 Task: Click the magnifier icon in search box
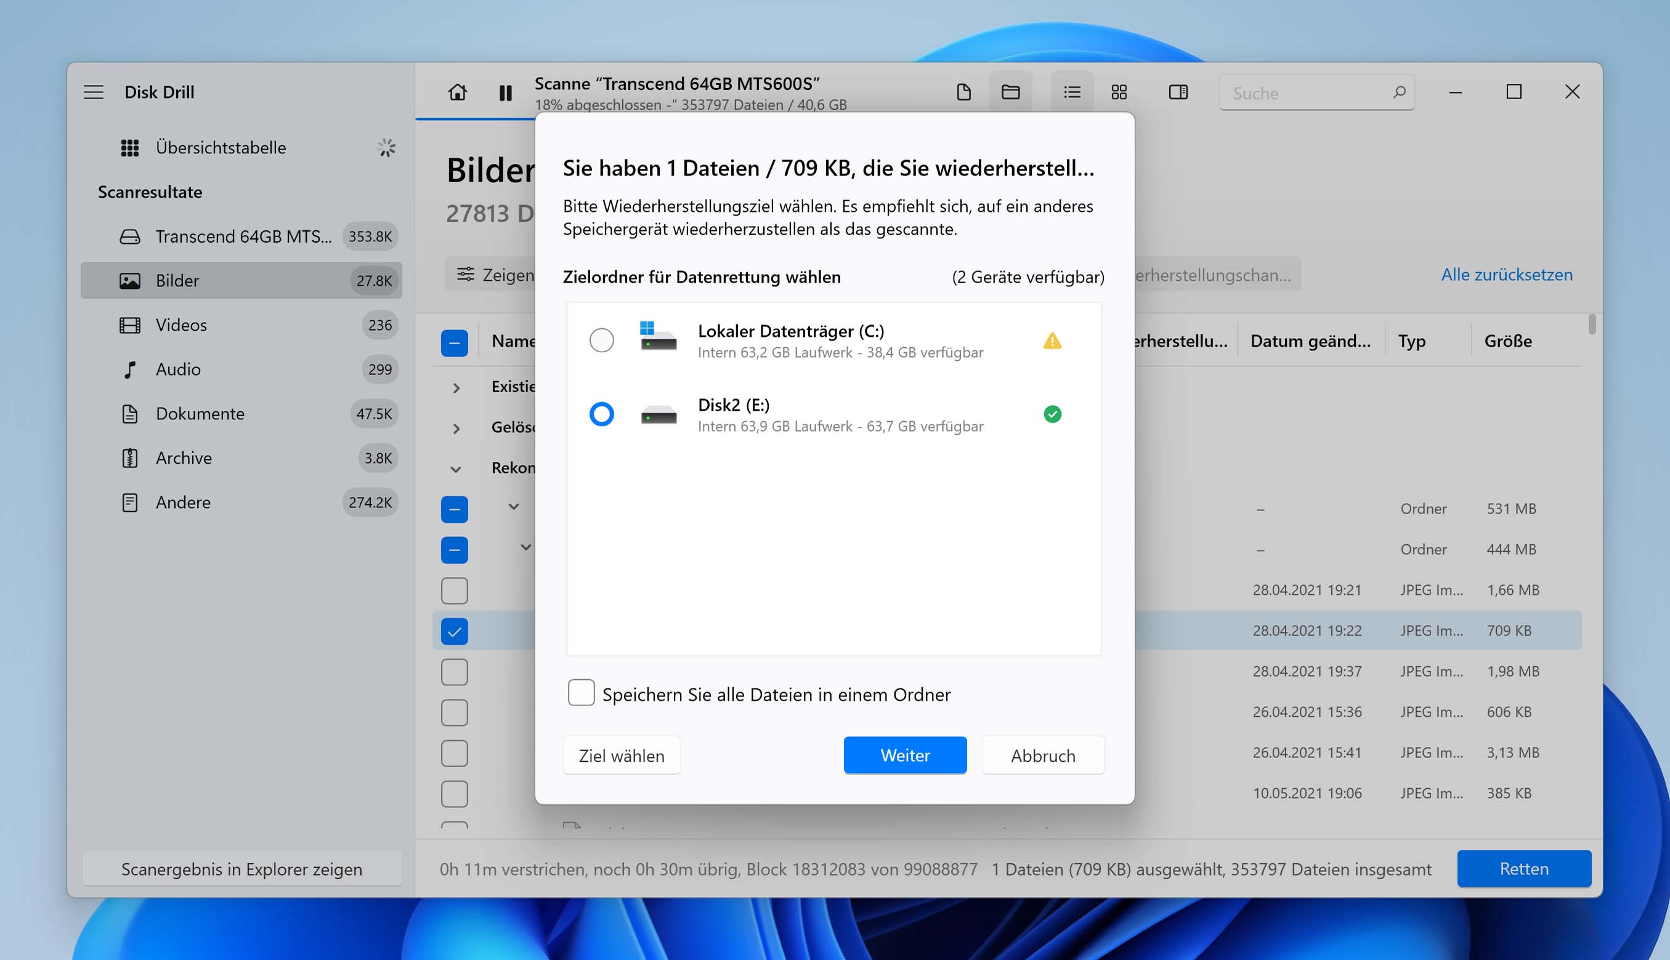[1399, 92]
